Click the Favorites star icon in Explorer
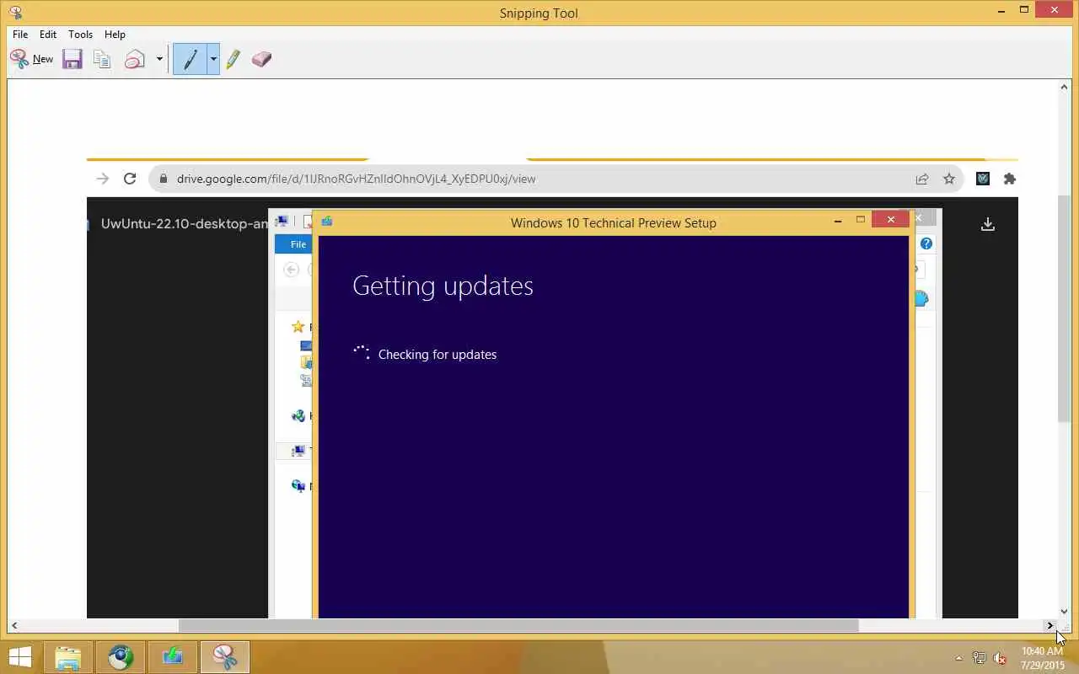 tap(298, 327)
